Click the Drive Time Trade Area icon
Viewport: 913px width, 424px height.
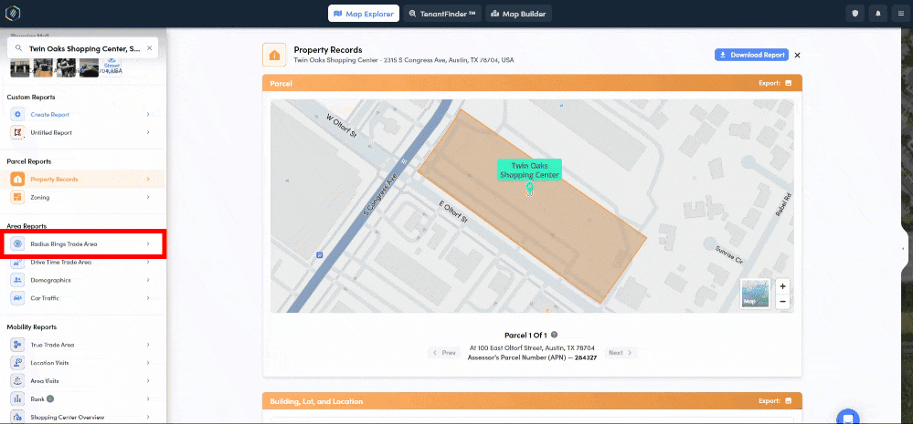(x=18, y=263)
